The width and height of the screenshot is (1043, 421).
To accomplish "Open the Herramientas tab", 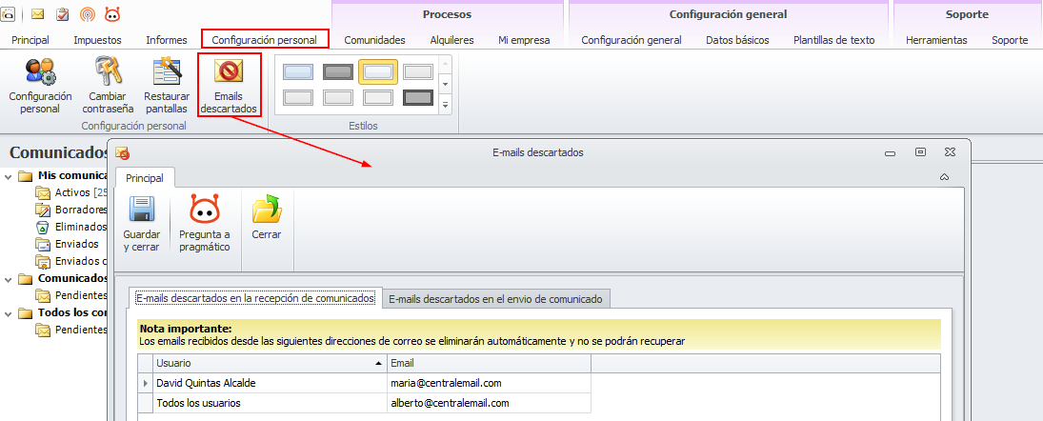I will (936, 40).
